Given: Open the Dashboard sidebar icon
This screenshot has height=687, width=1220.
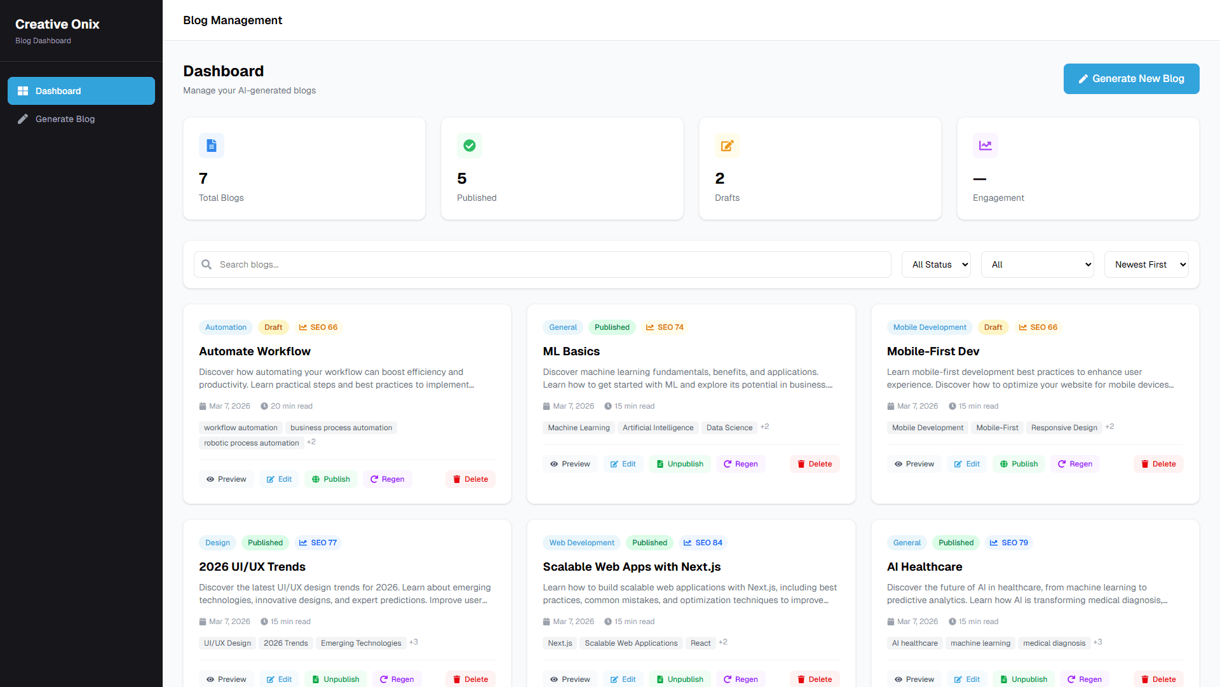Looking at the screenshot, I should (x=22, y=91).
